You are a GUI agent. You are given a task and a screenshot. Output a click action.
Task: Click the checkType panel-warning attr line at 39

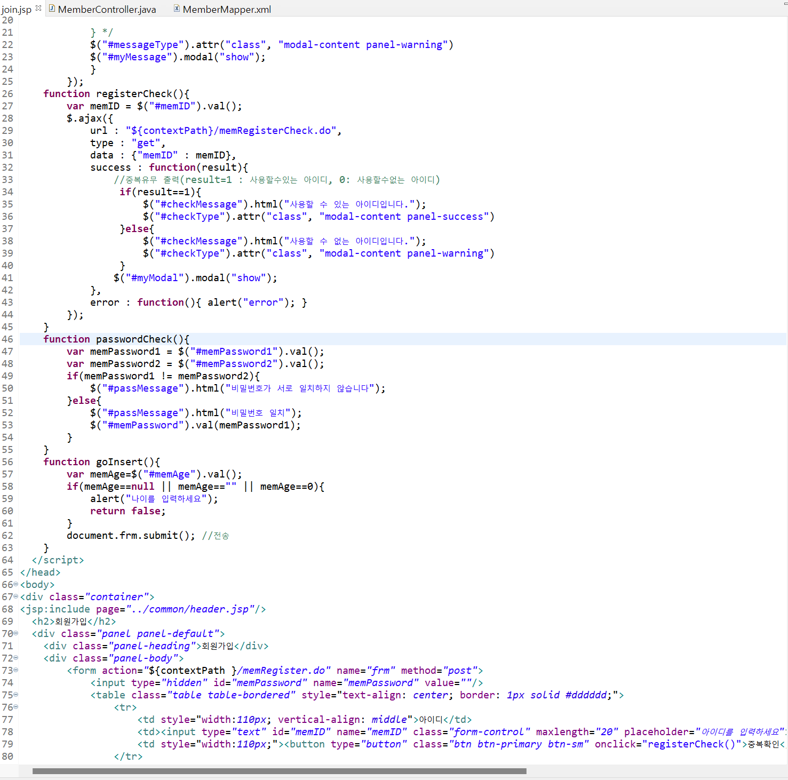coord(319,253)
